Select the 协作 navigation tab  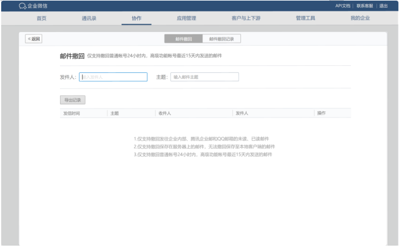click(137, 18)
